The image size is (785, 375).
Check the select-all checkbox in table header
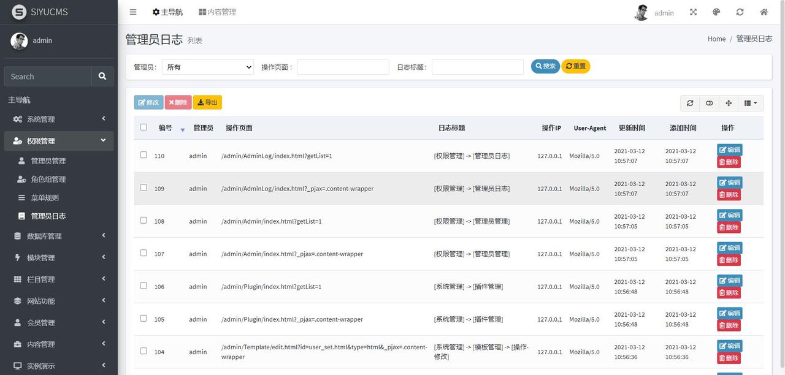pyautogui.click(x=143, y=127)
